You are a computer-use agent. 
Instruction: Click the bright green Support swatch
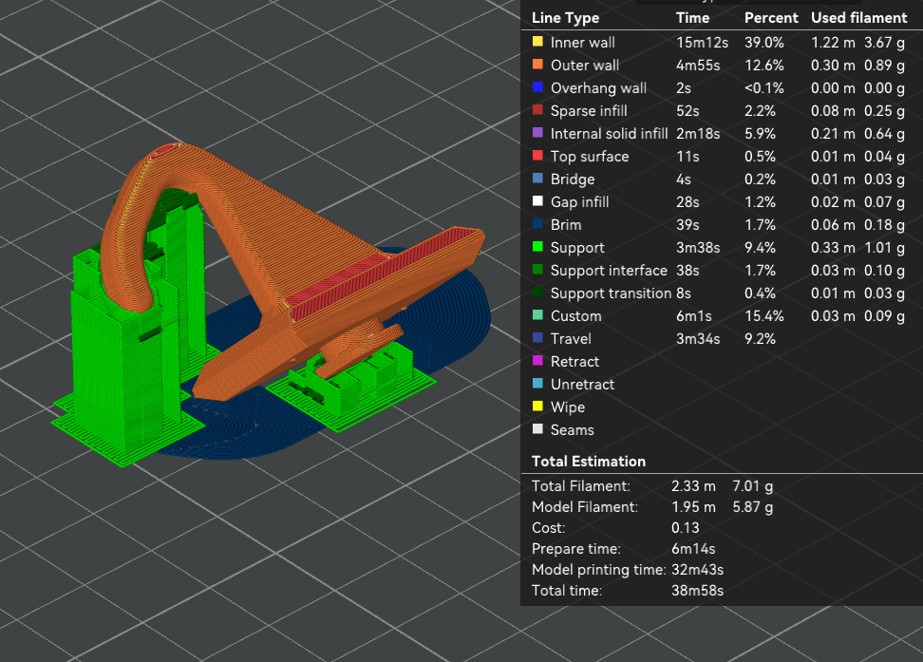coord(537,247)
